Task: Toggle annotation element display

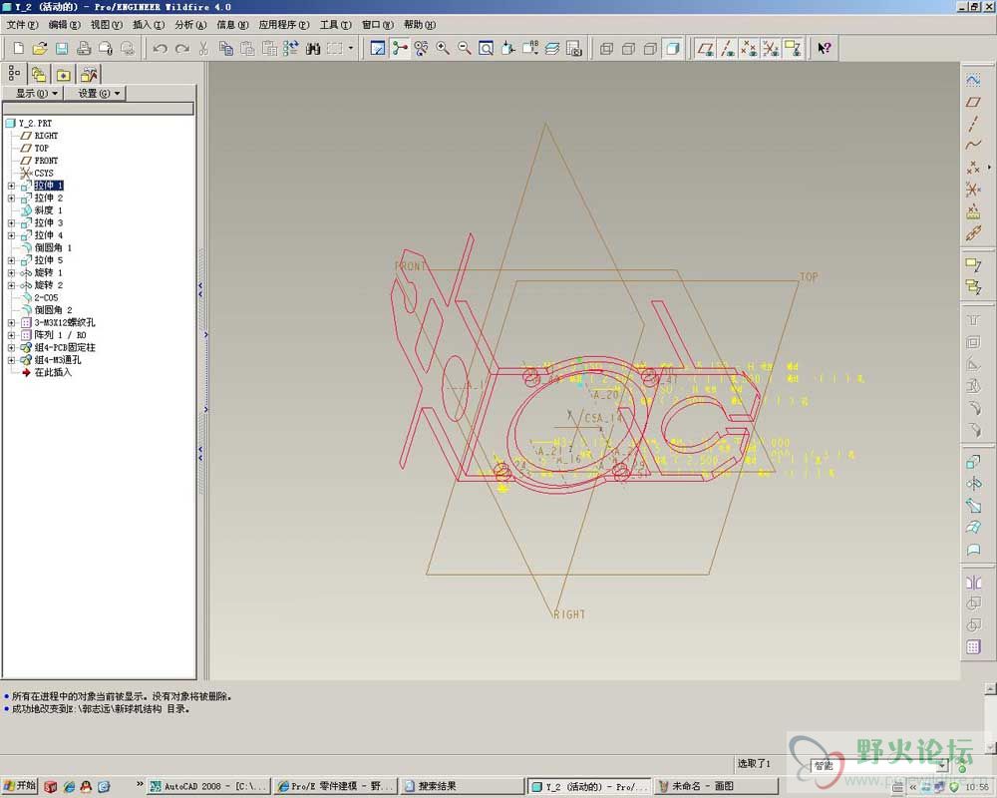Action: tap(793, 48)
